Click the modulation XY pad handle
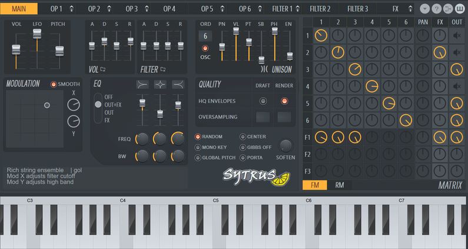This screenshot has width=468, height=249. pyautogui.click(x=47, y=105)
